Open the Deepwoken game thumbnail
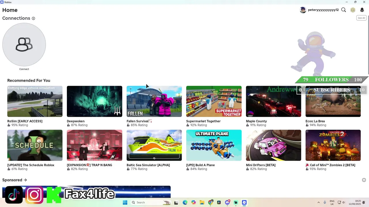Screen dimensions: 369x207 point(95,101)
